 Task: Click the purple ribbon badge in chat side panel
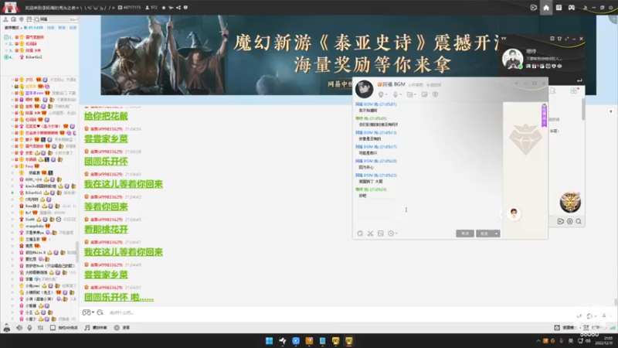(544, 115)
